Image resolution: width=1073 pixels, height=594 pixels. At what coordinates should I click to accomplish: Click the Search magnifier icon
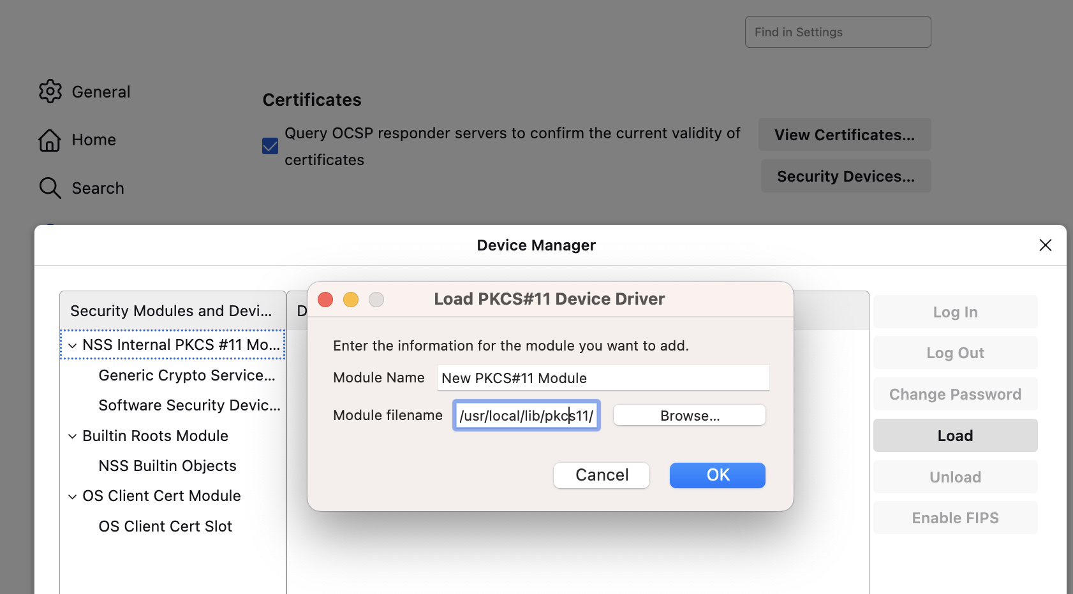pos(50,188)
